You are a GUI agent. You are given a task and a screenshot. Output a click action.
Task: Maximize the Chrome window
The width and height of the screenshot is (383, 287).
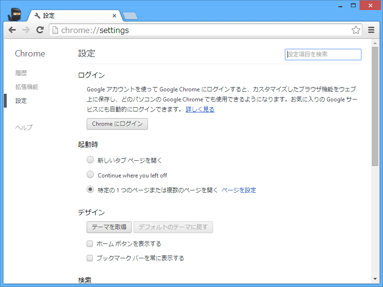click(353, 5)
